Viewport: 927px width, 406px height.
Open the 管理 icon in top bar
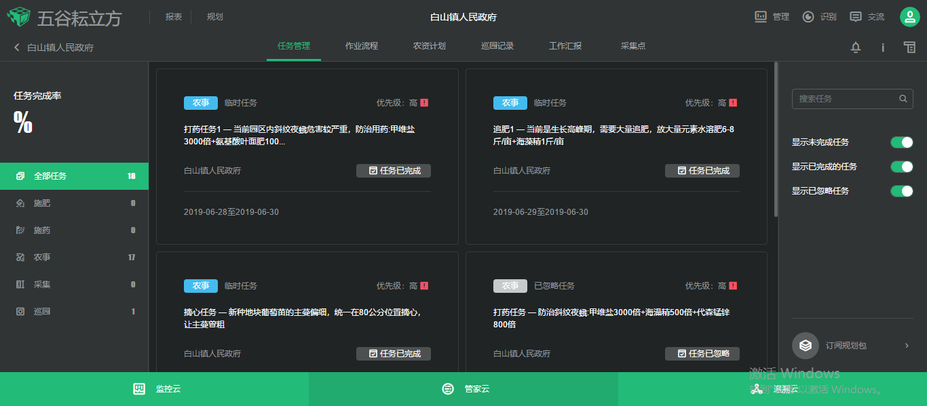[x=761, y=17]
